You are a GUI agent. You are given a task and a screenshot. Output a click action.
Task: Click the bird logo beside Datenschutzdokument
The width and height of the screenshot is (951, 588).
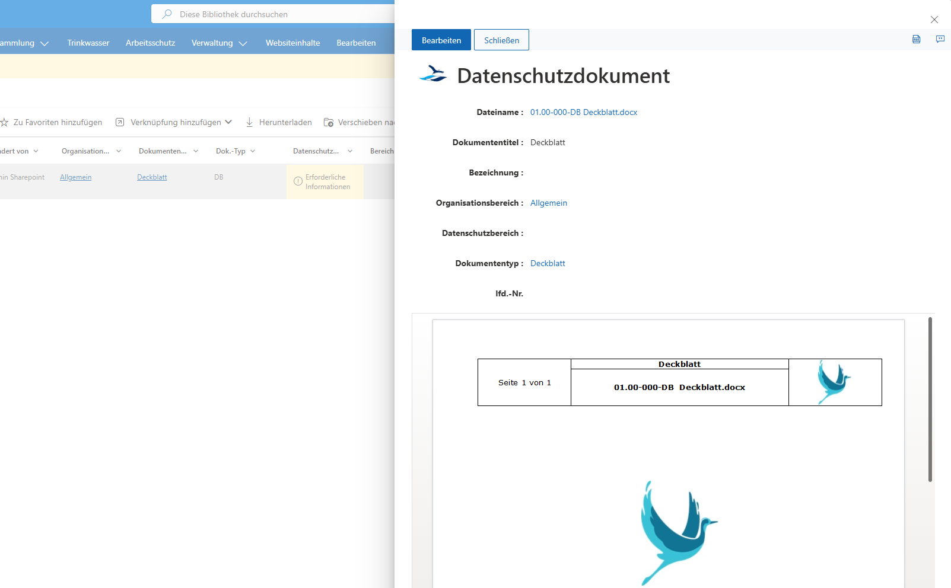[433, 75]
